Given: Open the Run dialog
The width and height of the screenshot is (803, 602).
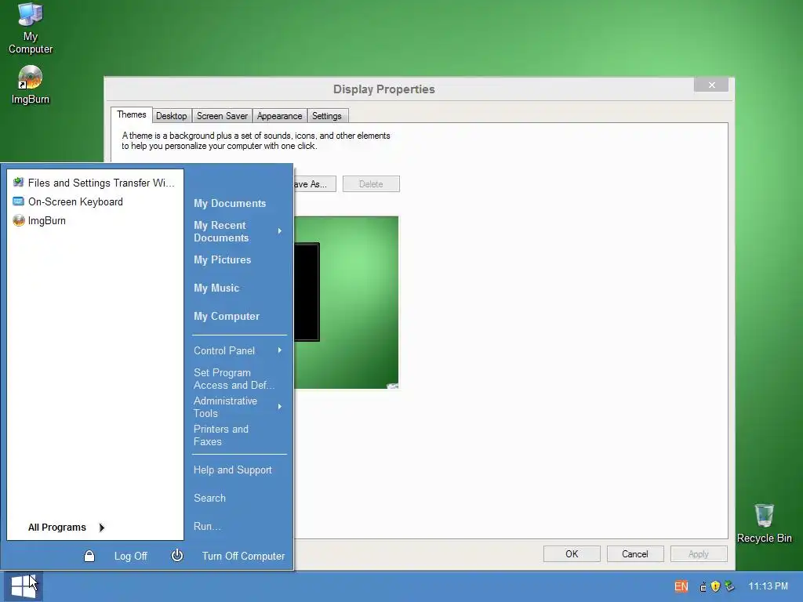Looking at the screenshot, I should click(x=207, y=526).
